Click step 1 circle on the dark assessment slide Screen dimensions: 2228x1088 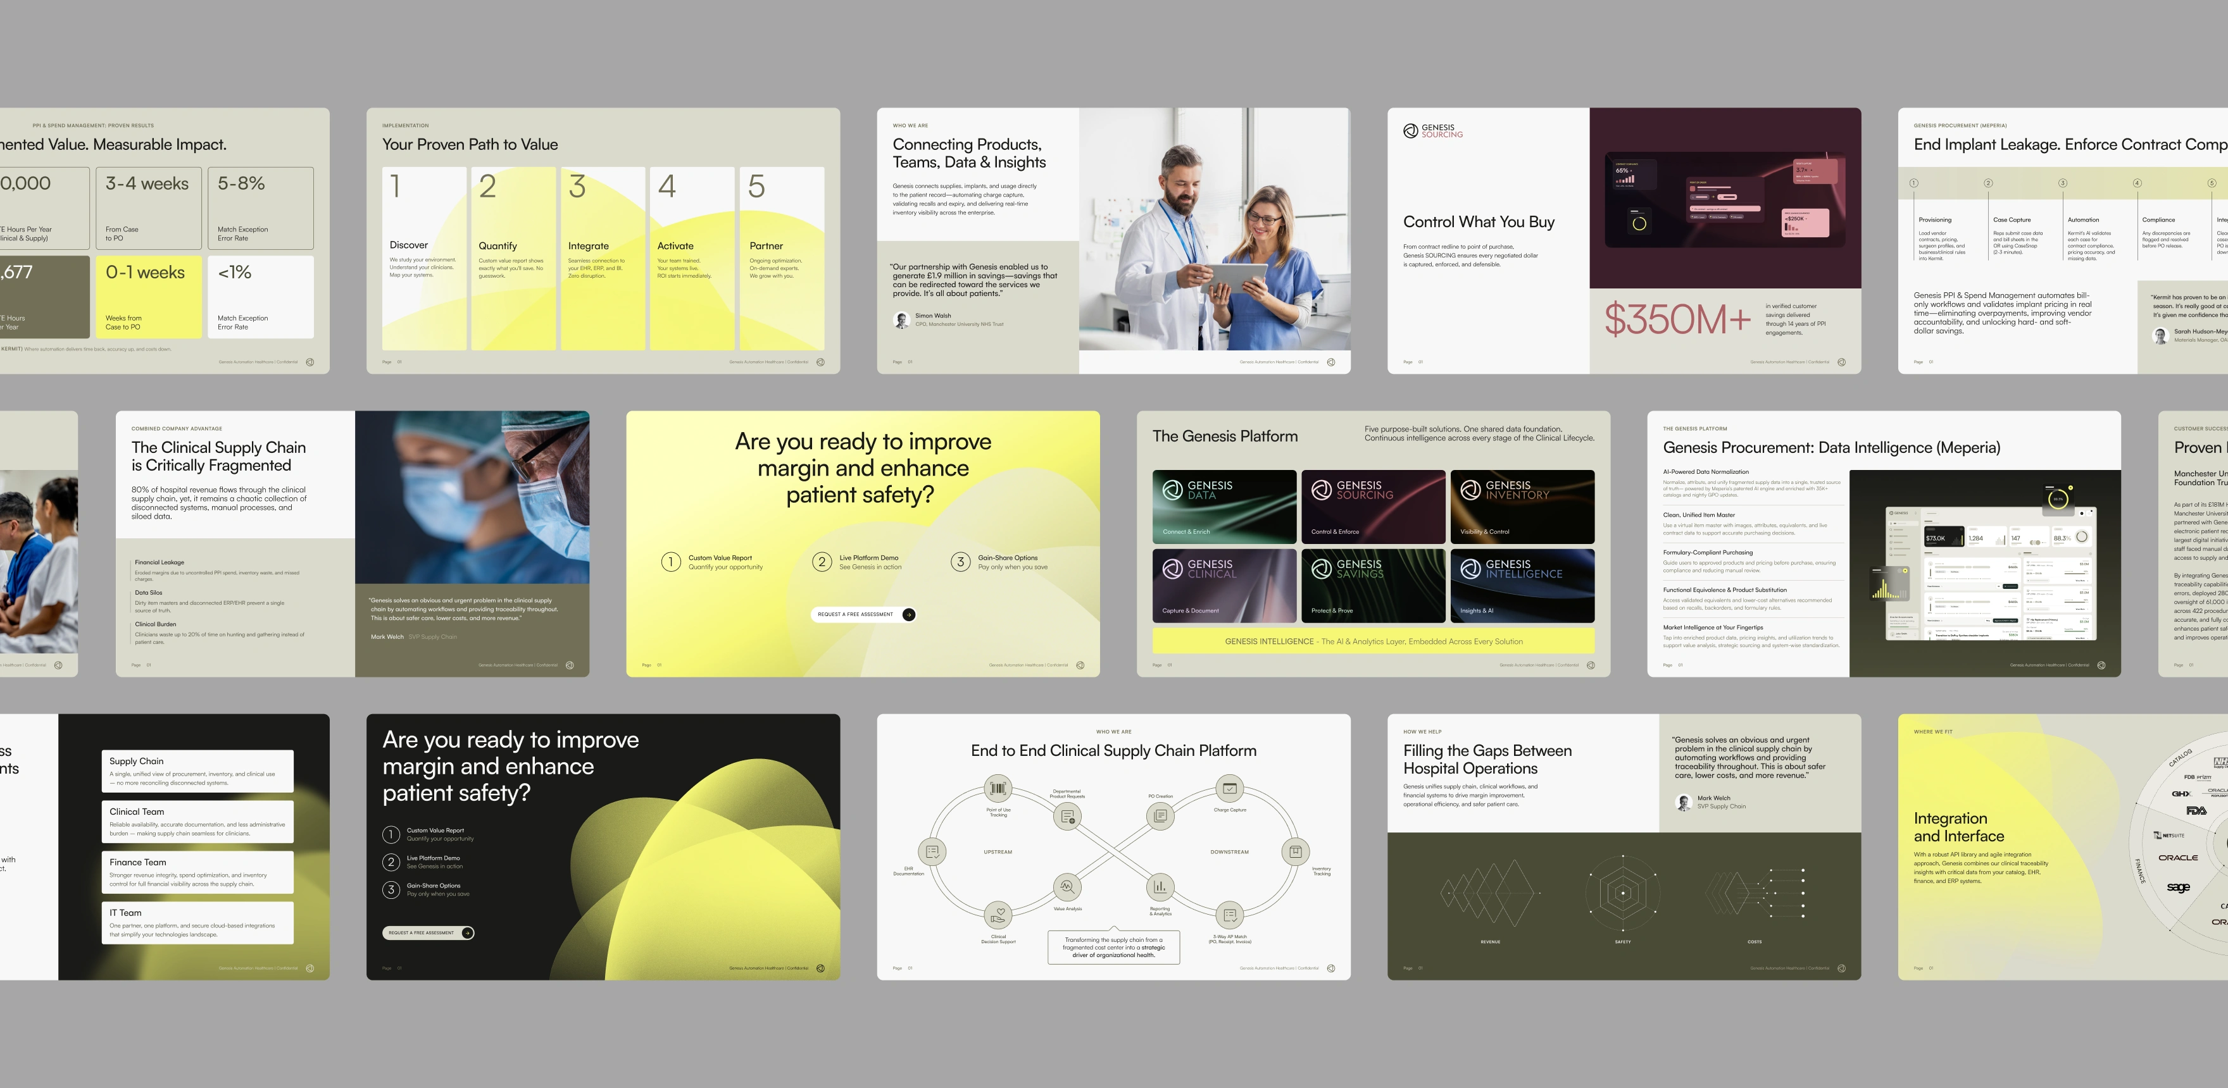(391, 834)
